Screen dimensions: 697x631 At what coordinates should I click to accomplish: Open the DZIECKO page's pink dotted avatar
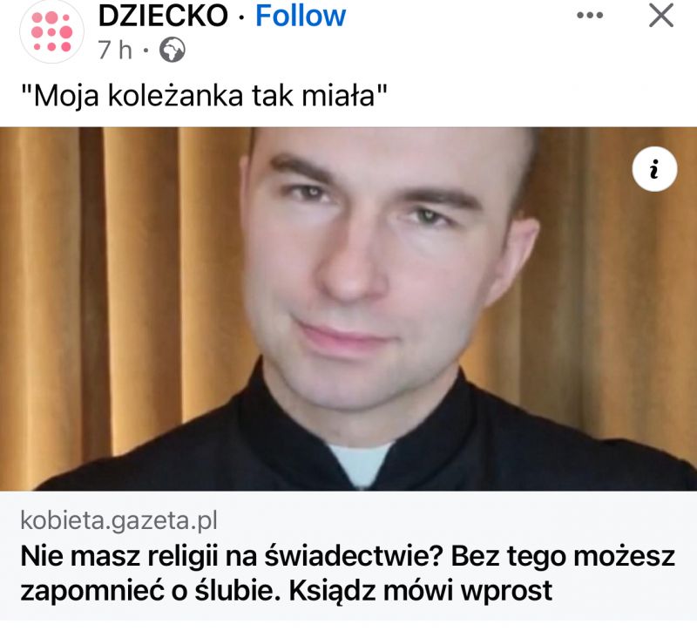[x=51, y=31]
